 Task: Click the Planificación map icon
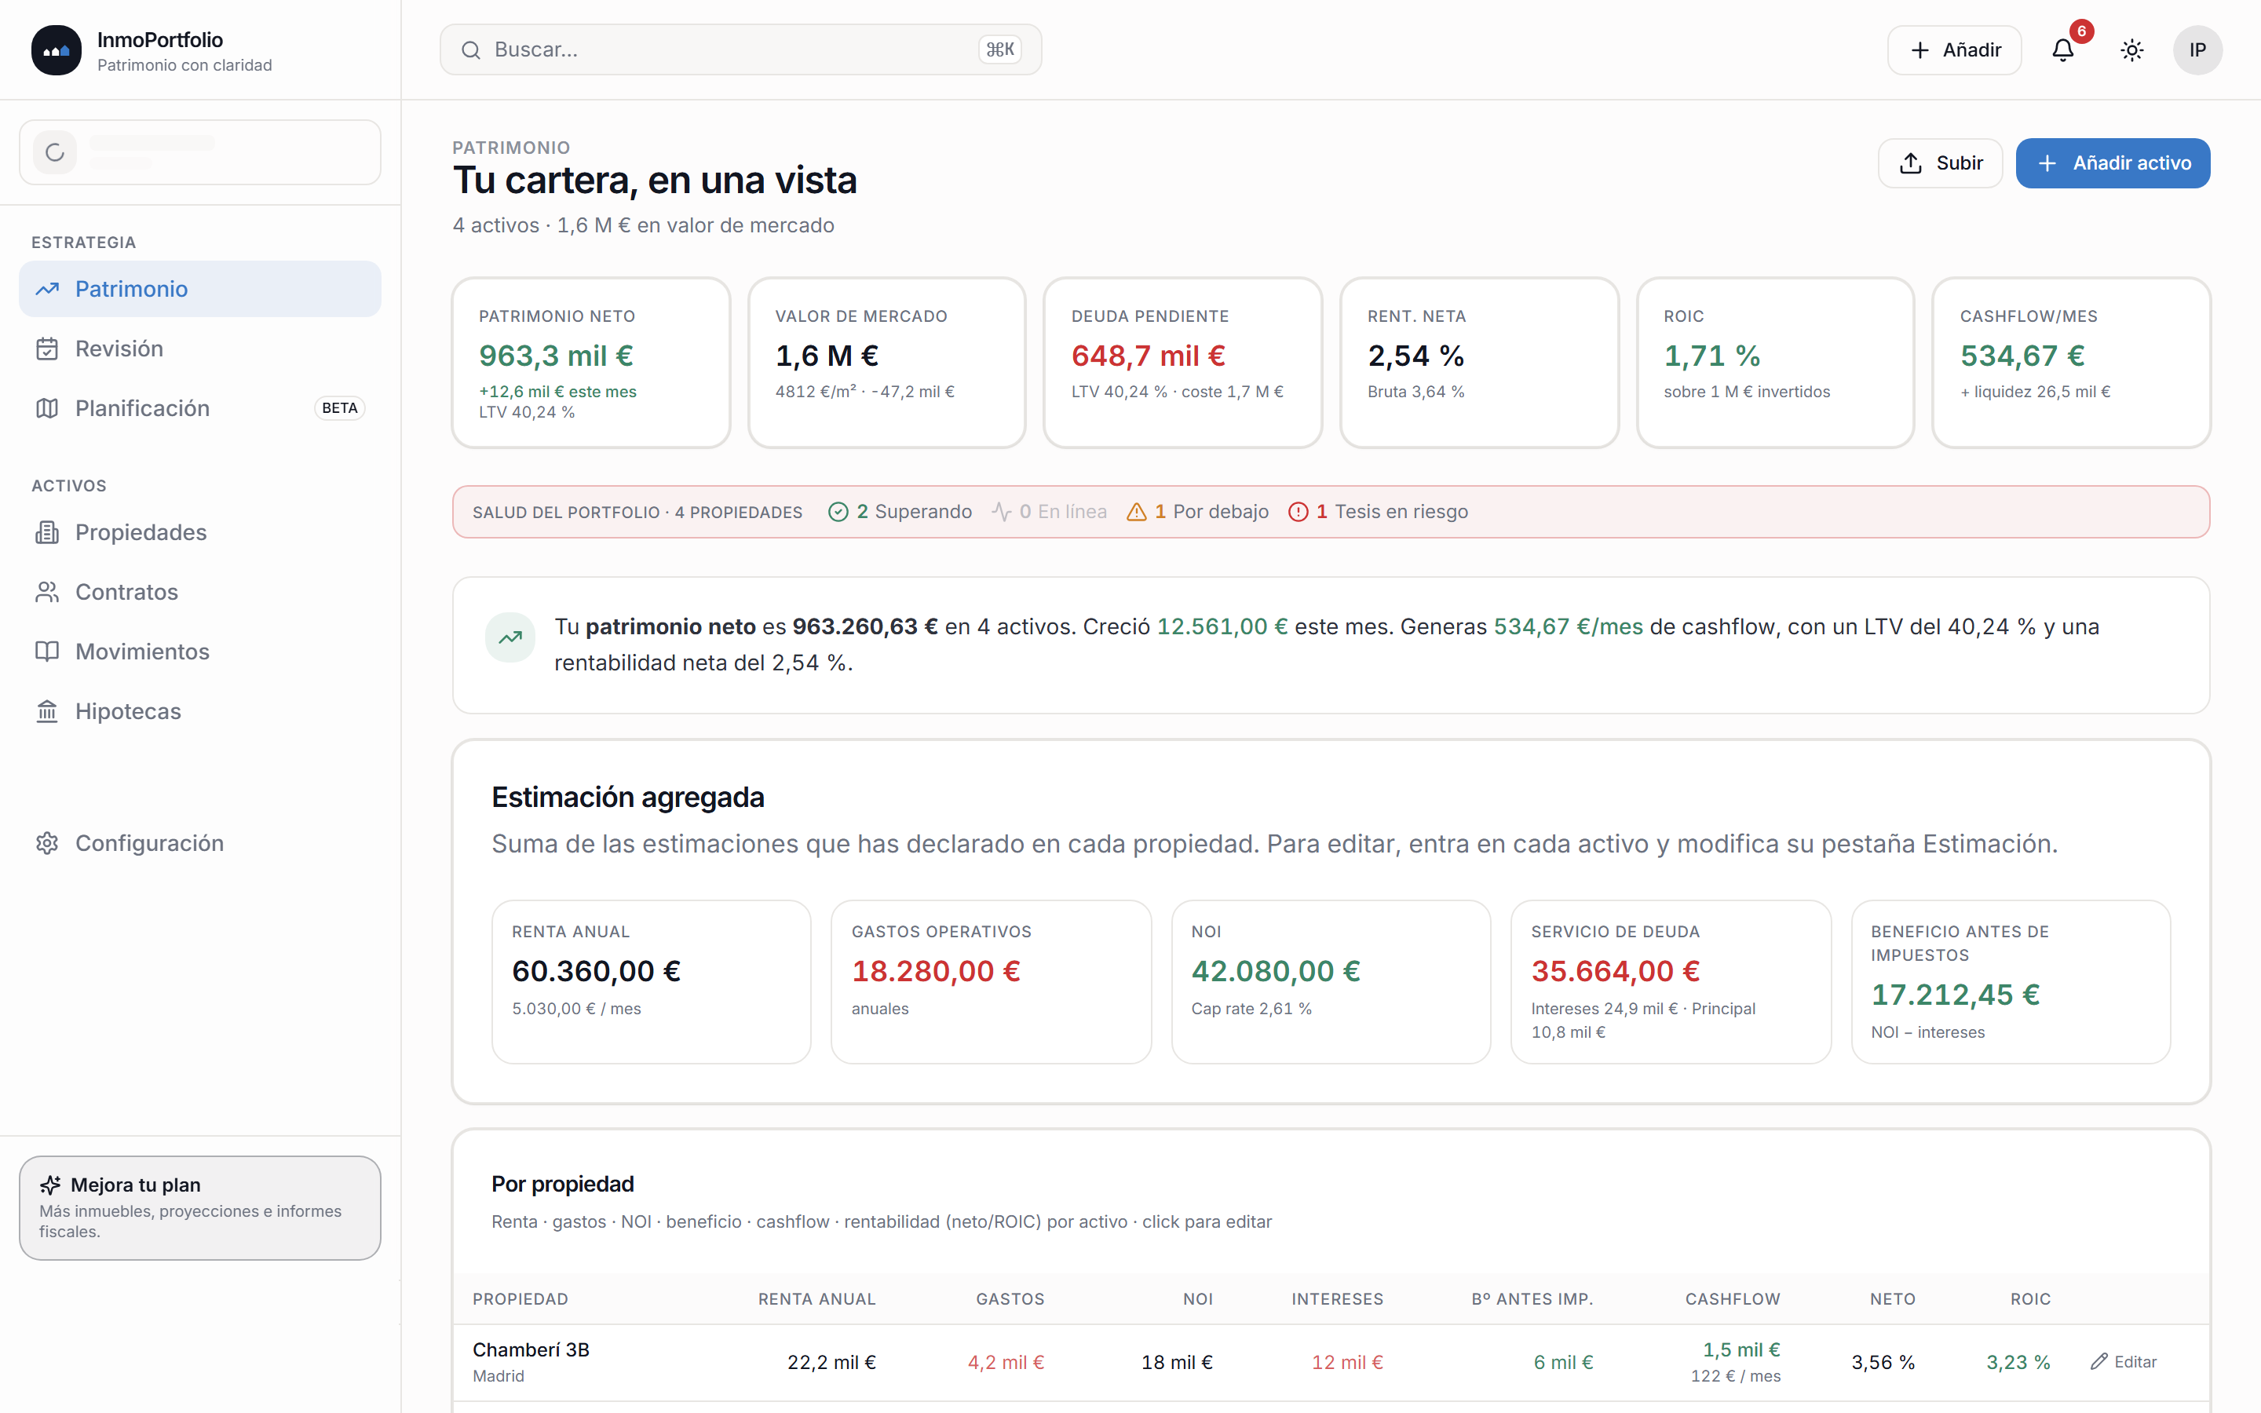coord(48,408)
